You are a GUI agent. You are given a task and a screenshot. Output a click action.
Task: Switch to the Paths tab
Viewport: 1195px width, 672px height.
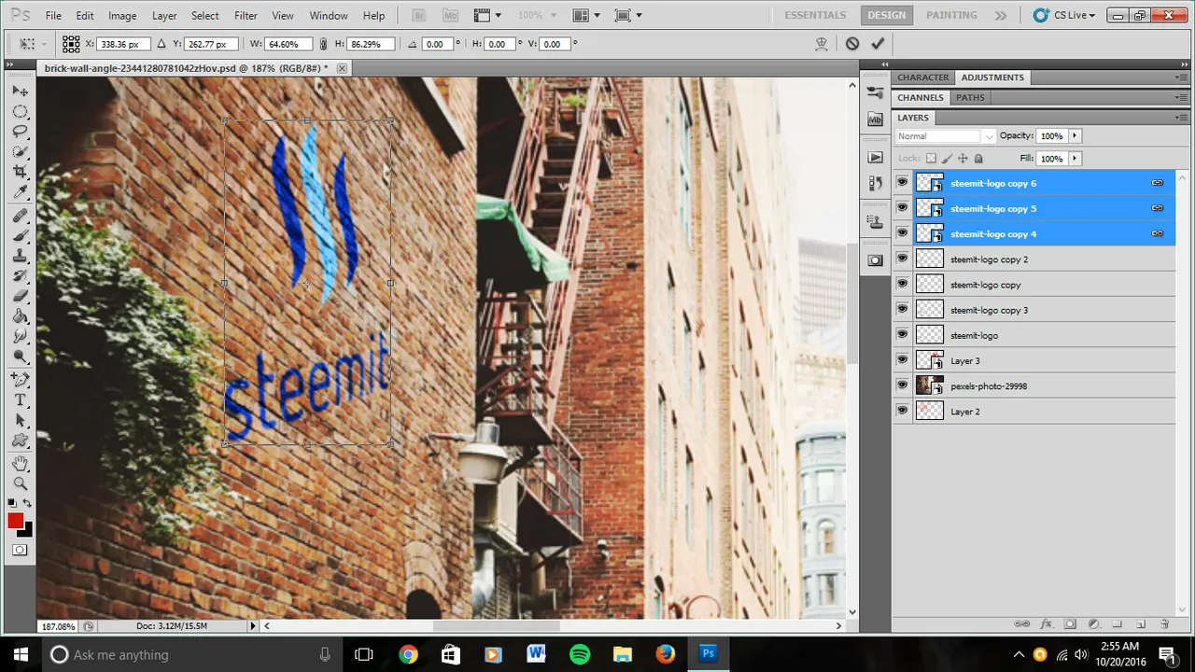click(970, 97)
